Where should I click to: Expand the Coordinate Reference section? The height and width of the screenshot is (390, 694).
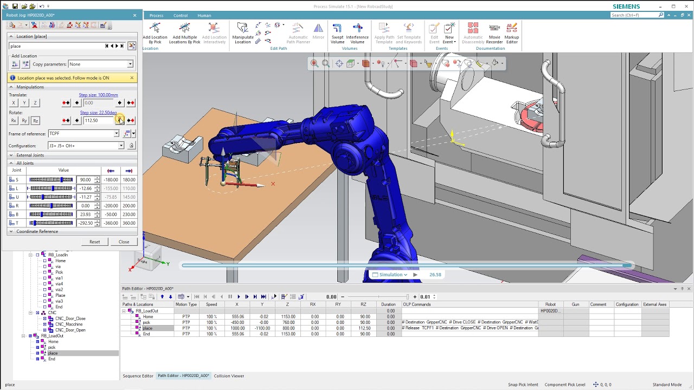coord(11,231)
